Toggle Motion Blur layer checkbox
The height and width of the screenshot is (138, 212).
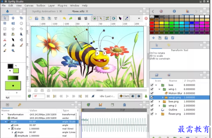point(152,93)
